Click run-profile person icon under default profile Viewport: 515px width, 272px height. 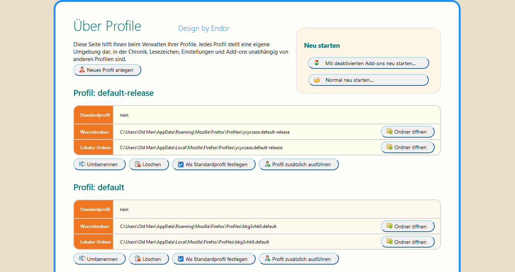267,259
